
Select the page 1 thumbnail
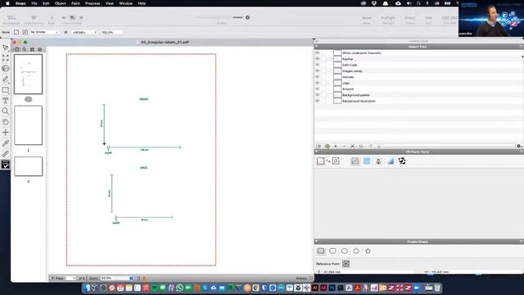tap(29, 74)
